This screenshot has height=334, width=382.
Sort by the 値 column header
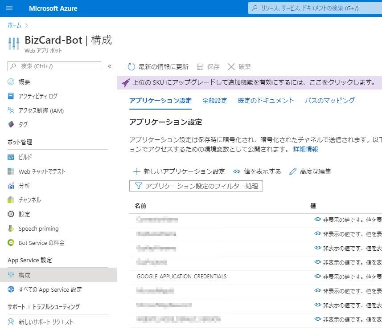click(x=313, y=206)
